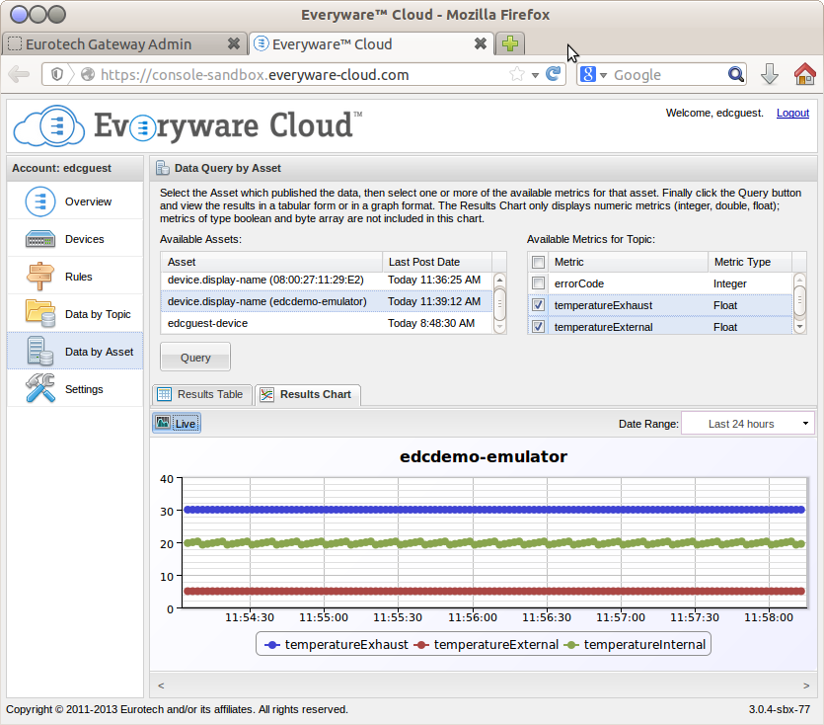This screenshot has height=725, width=824.
Task: Click metrics list scroll down arrow
Action: click(799, 327)
